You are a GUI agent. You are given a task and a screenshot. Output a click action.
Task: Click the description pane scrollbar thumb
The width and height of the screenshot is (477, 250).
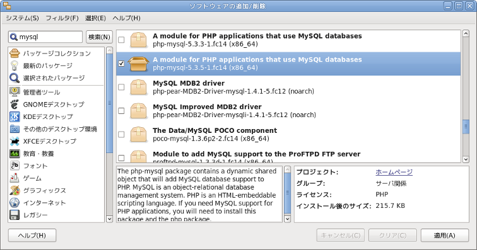287,193
